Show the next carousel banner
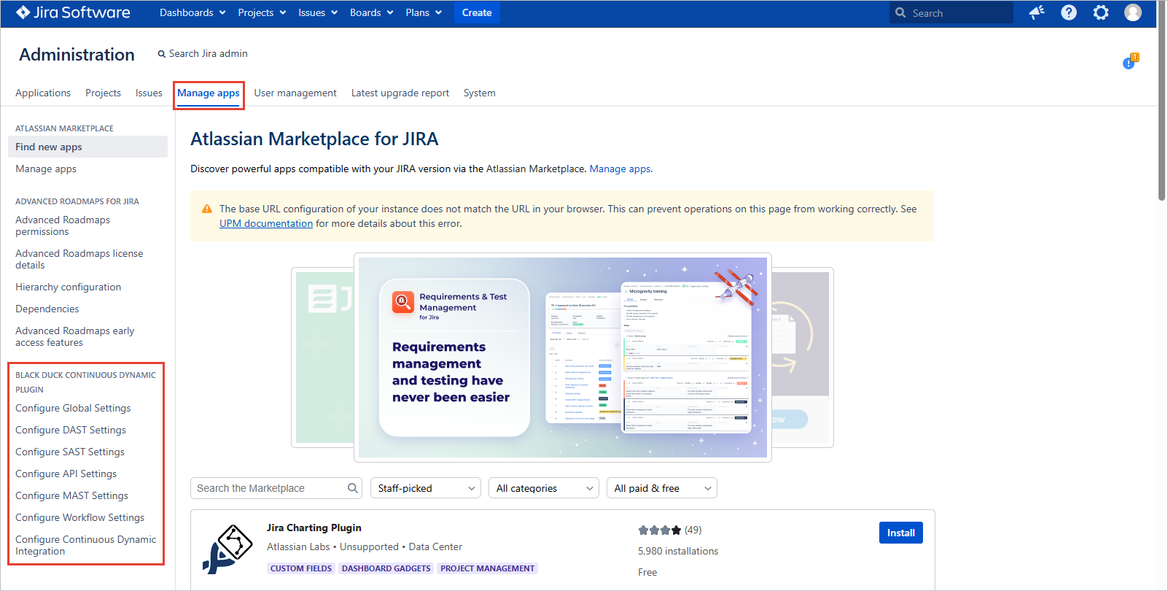Screen dimensions: 1168x591 pos(802,358)
